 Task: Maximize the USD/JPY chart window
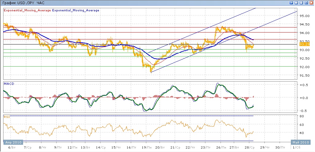click(x=306, y=3)
